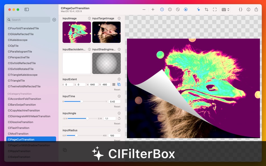This screenshot has height=166, width=266.
Task: Click the grid icon in inputExtent row
Action: pos(114,84)
